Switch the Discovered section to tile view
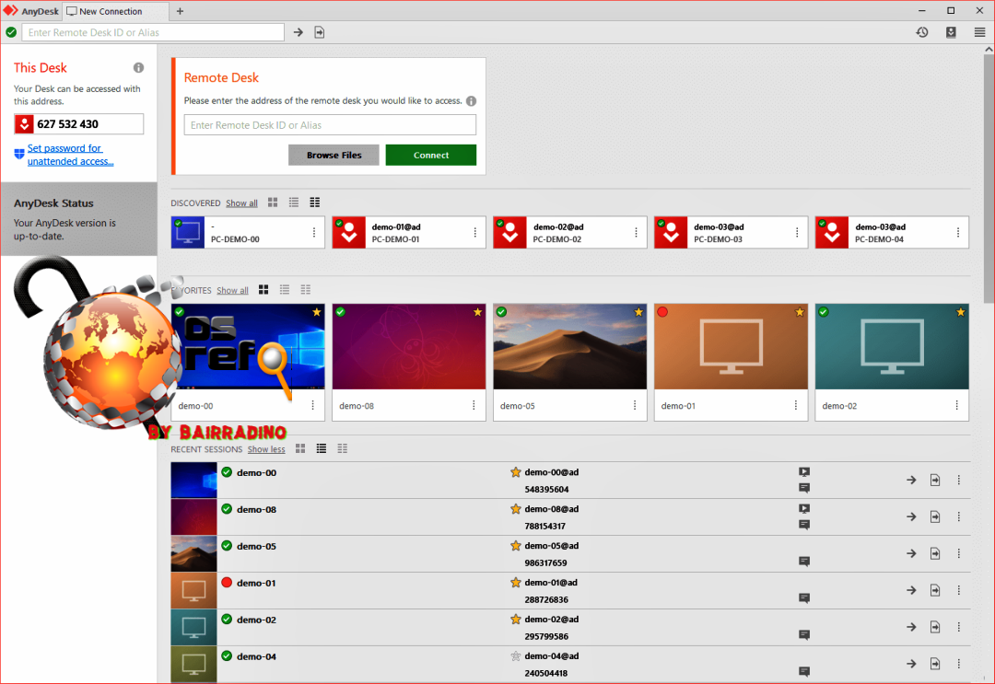995x684 pixels. tap(273, 203)
